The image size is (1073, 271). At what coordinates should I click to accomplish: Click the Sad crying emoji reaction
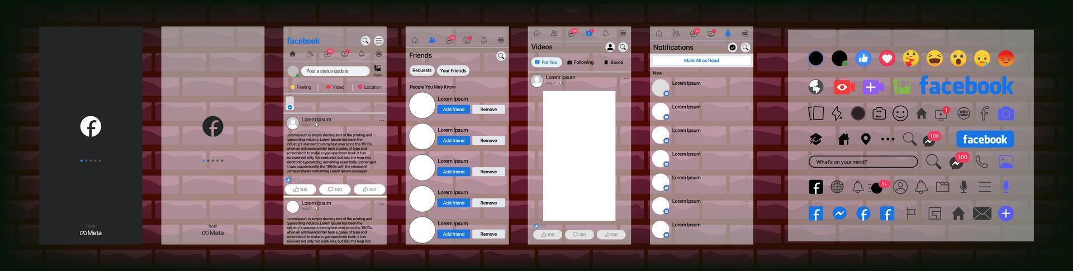[982, 58]
